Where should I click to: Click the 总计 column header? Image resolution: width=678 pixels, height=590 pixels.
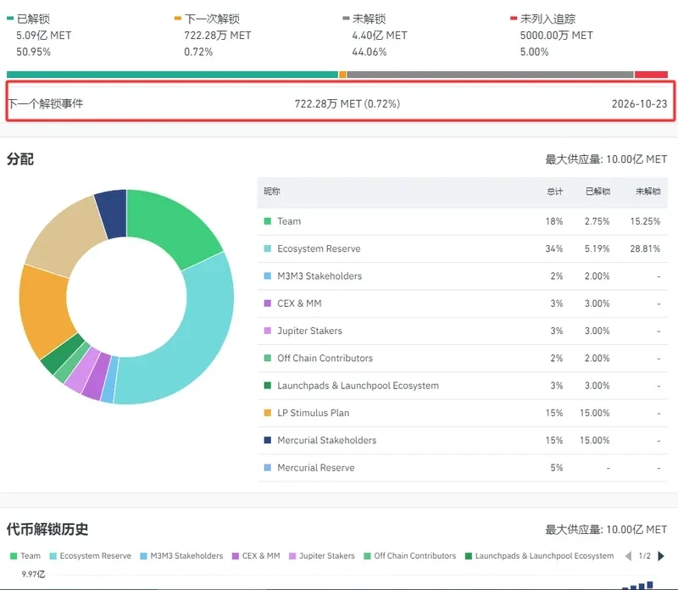click(555, 192)
